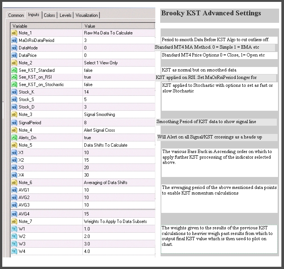The width and height of the screenshot is (284, 269).
Task: Click the integer icon beside MaOrRsiDataPeriod
Action: [14, 40]
